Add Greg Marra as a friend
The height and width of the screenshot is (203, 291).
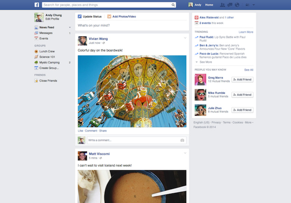coord(242,79)
